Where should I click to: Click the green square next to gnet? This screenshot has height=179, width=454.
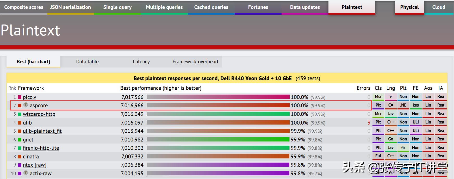[x=20, y=140]
